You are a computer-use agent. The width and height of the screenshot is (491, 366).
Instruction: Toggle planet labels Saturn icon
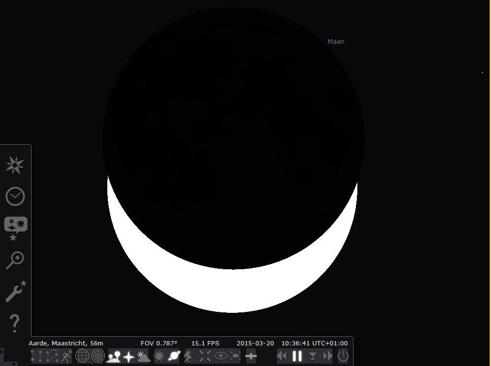click(x=174, y=356)
